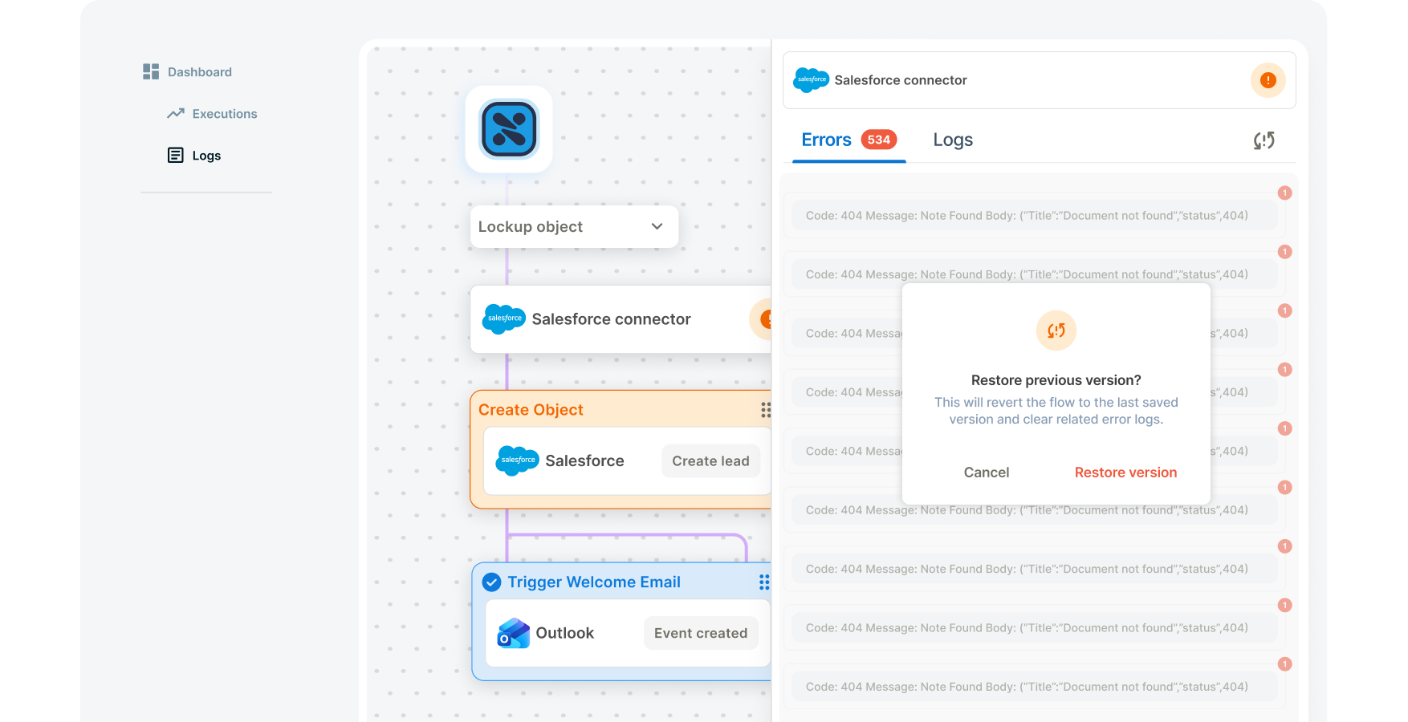Click red badge on fifth error entry
This screenshot has height=722, width=1408.
coord(1284,428)
